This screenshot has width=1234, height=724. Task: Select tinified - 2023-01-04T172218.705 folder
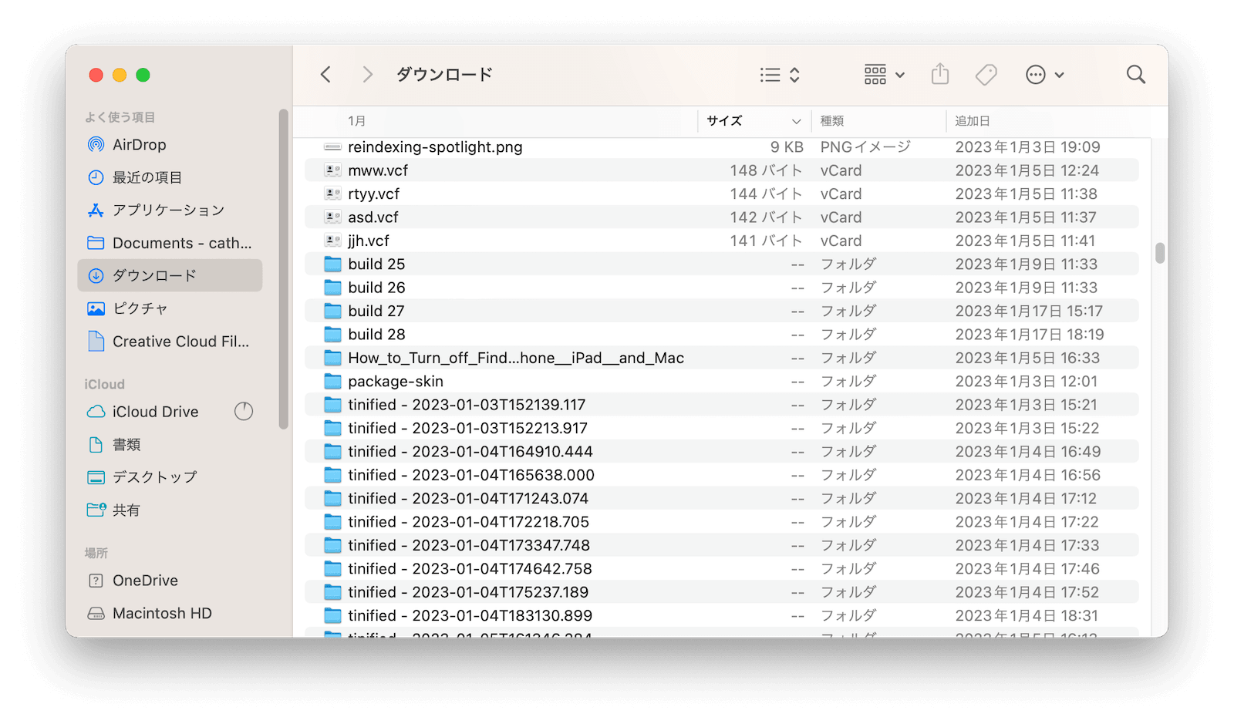click(x=721, y=522)
